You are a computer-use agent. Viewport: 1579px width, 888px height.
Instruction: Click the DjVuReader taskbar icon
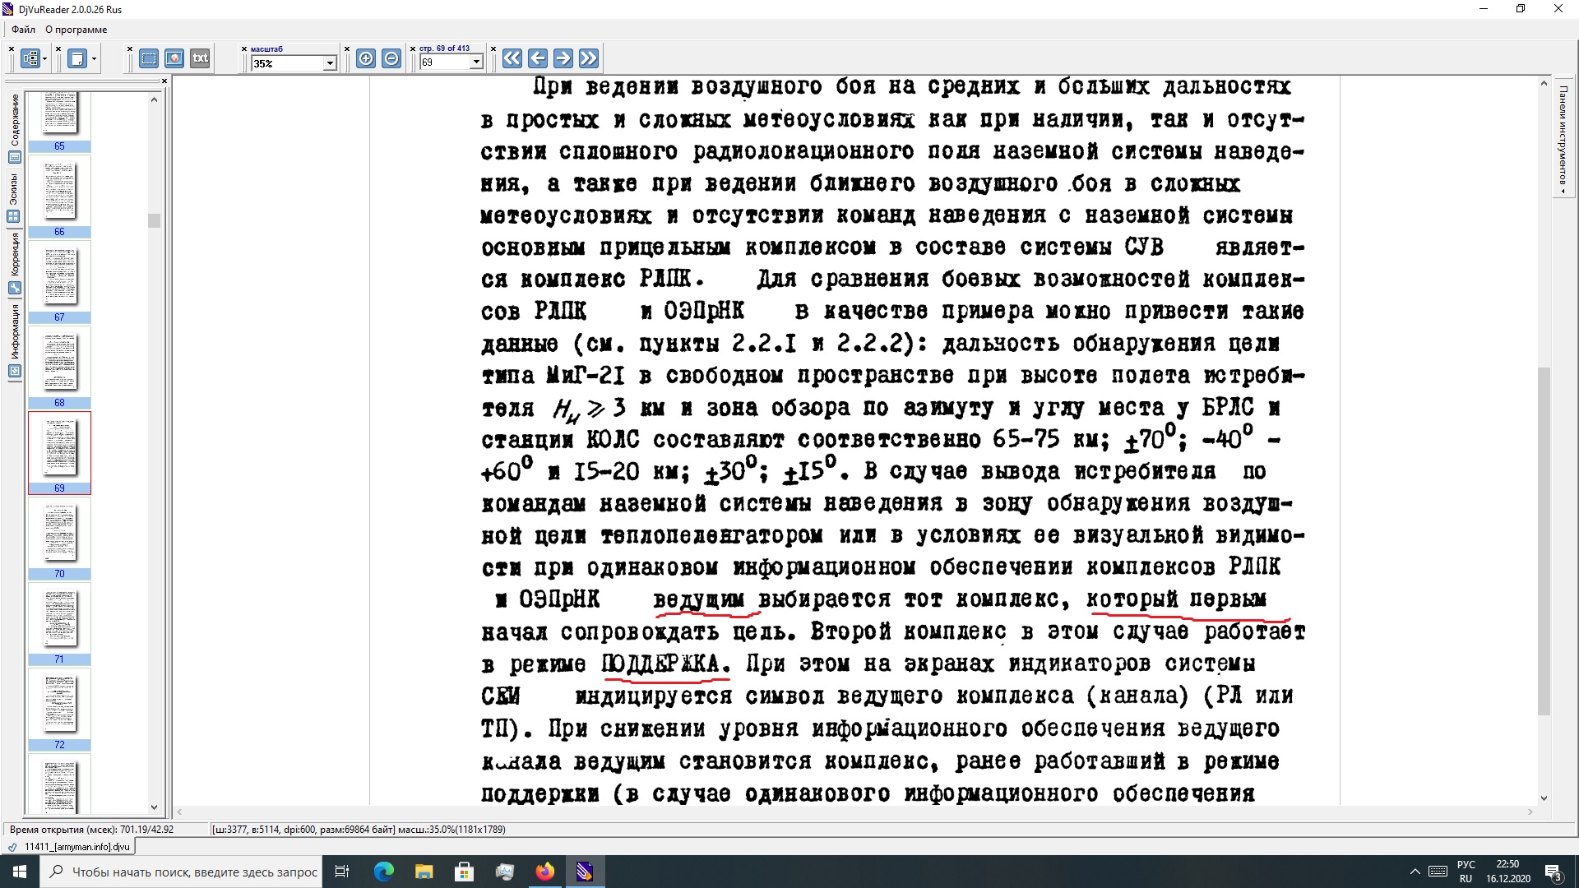[585, 872]
